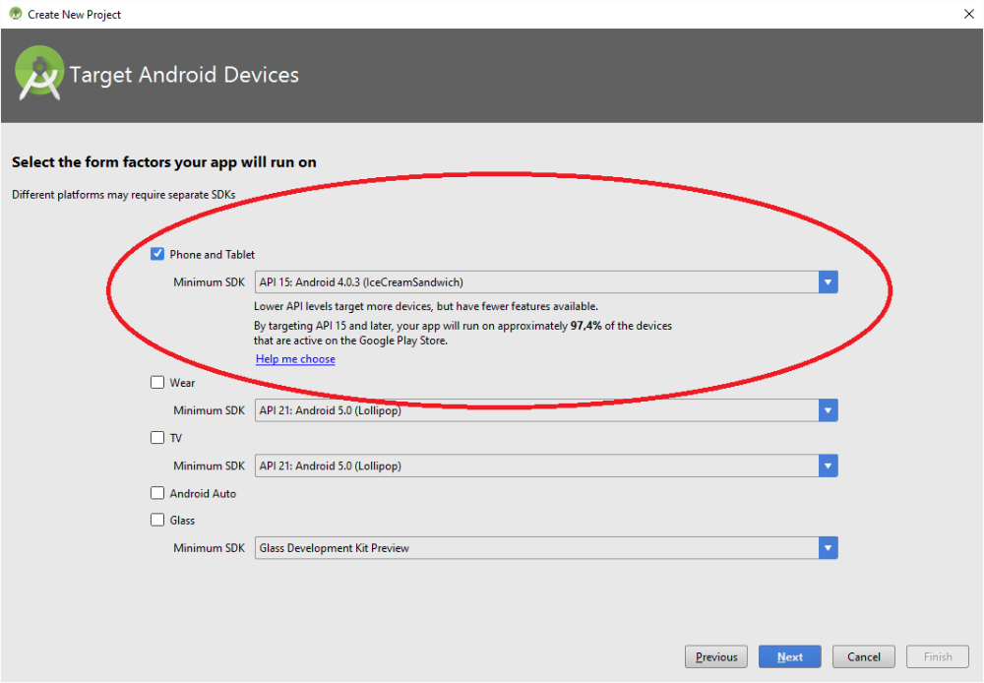
Task: Expand the Glass Minimum SDK dropdown arrow
Action: [828, 548]
